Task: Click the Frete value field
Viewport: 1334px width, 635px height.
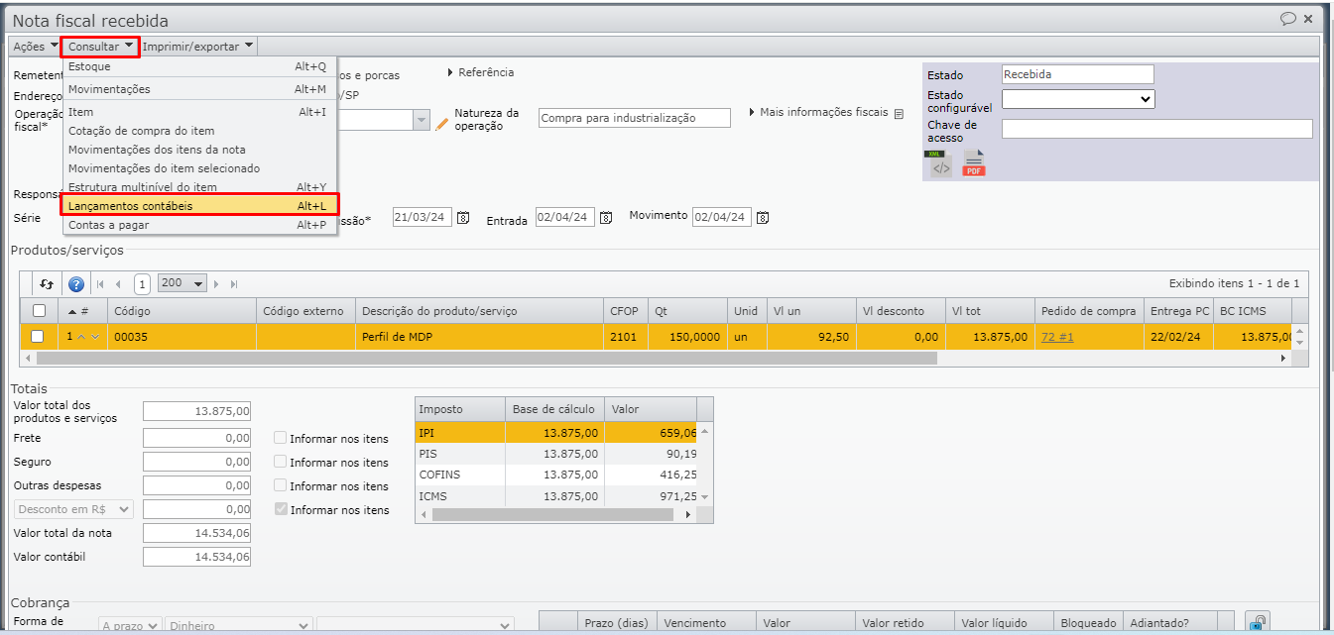Action: click(197, 438)
